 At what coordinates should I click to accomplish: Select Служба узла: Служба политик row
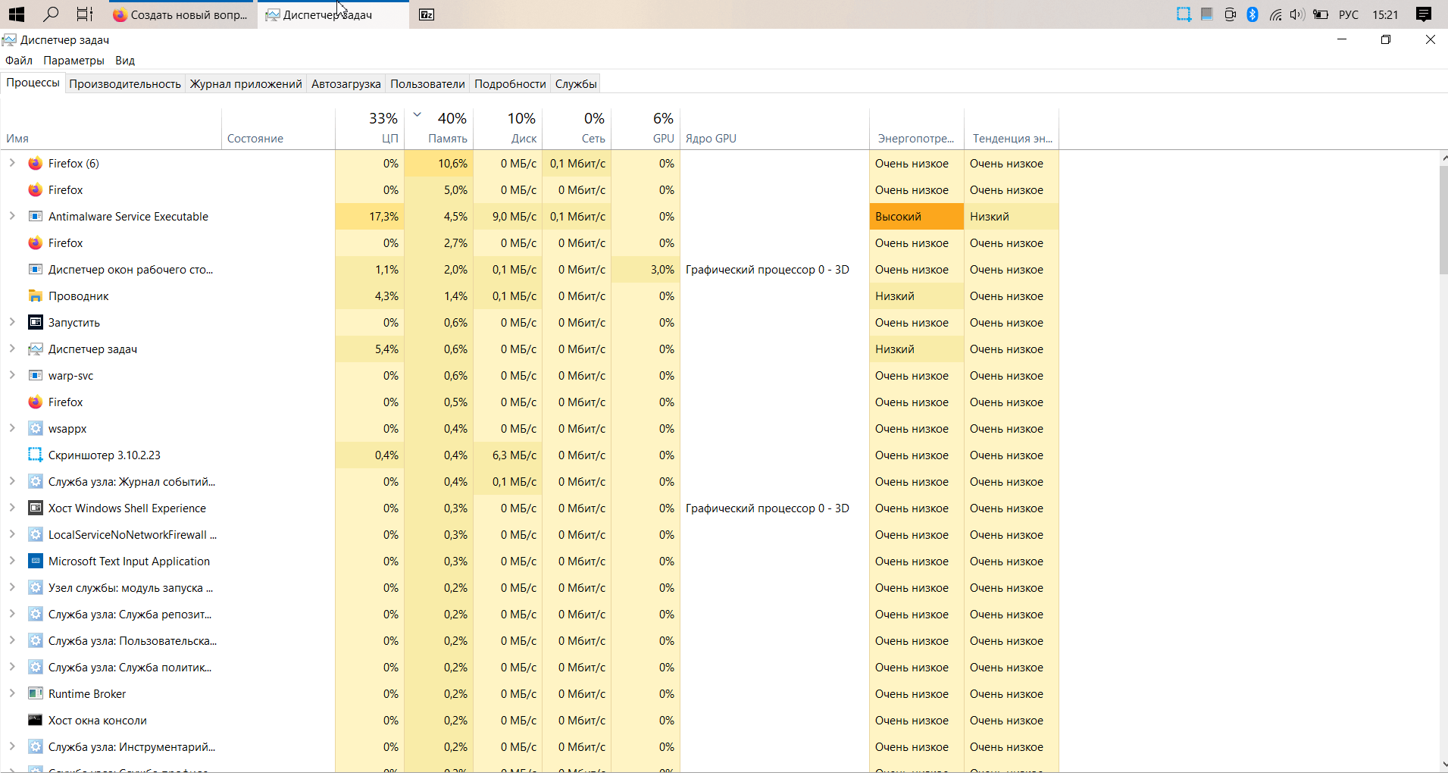pyautogui.click(x=529, y=668)
